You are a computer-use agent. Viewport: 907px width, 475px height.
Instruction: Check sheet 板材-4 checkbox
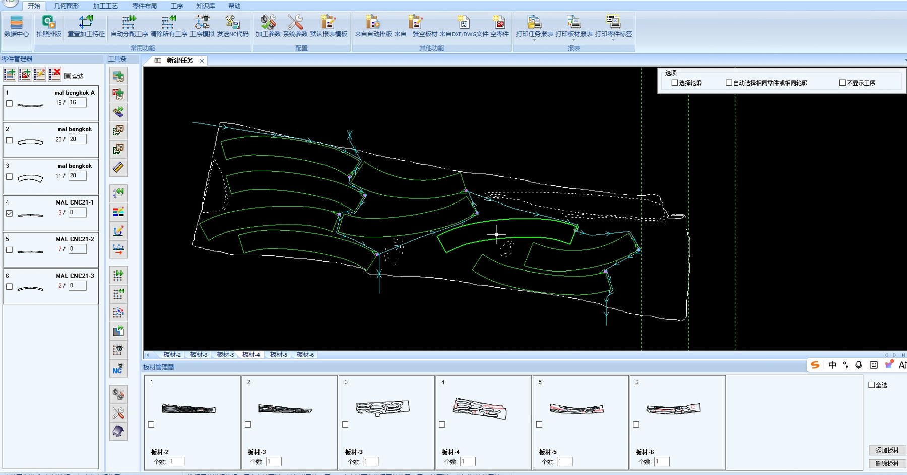pyautogui.click(x=442, y=425)
